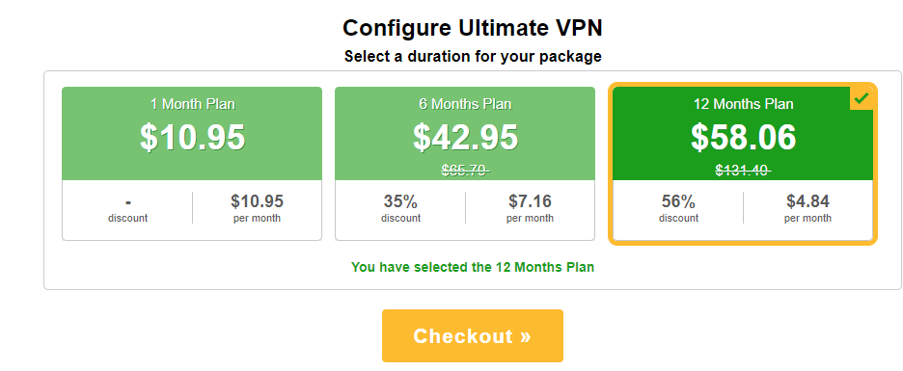The image size is (903, 371).
Task: Click the 56% discount label
Action: [678, 207]
